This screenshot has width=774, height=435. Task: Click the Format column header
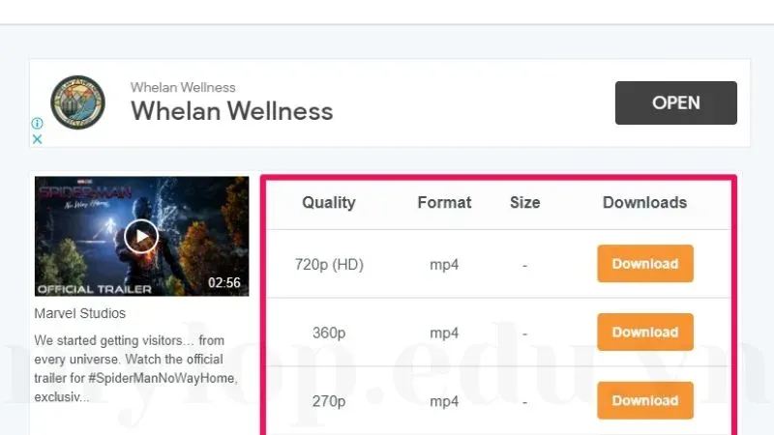(444, 203)
